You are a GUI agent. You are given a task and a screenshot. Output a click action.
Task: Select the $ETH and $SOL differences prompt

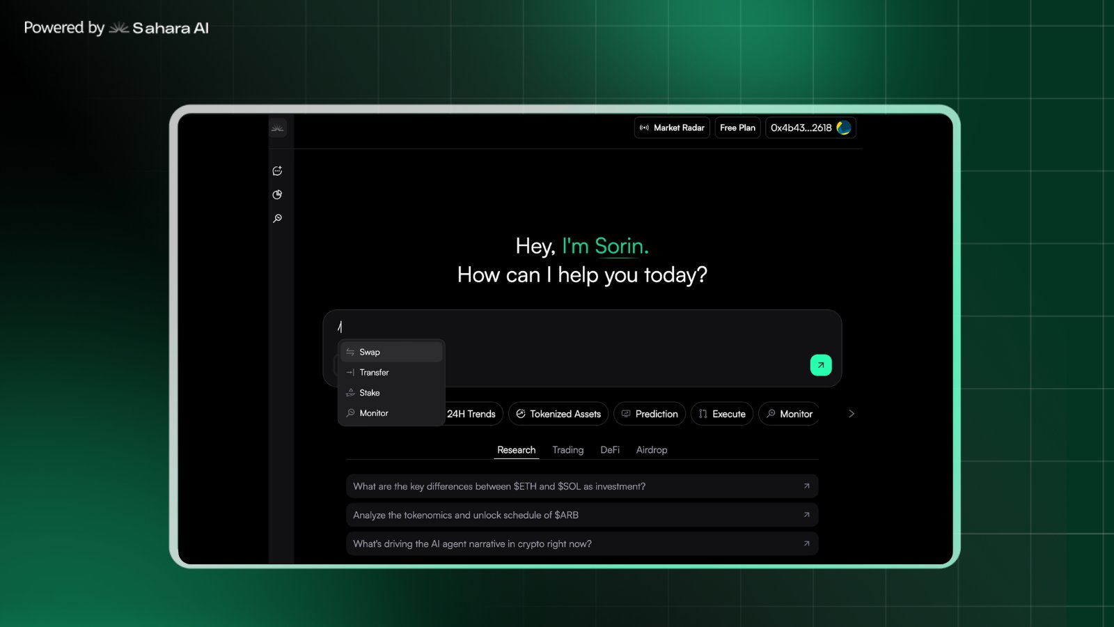click(582, 486)
